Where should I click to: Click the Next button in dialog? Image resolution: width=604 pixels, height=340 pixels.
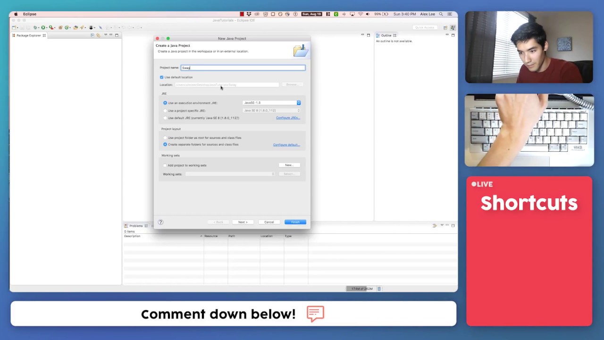243,222
